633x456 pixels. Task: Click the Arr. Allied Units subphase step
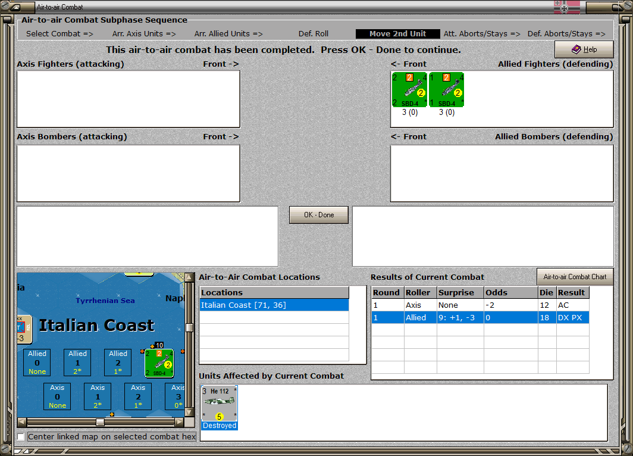228,34
